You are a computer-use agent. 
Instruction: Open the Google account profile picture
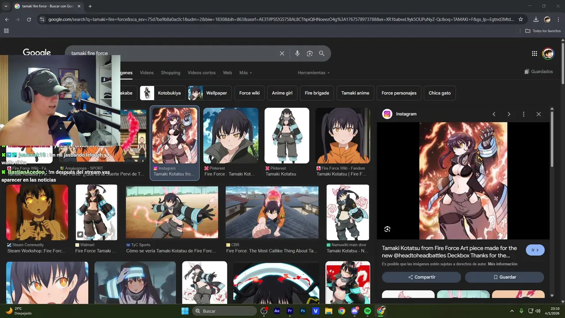[x=548, y=53]
